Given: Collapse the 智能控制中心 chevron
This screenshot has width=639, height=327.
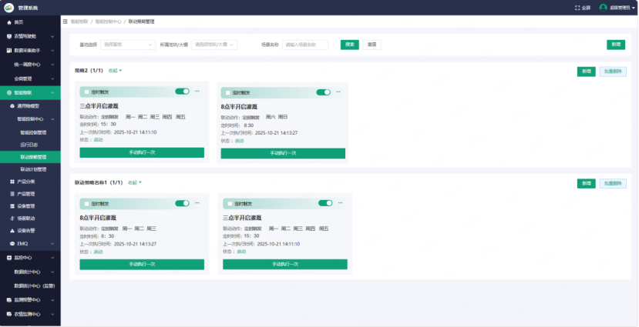Looking at the screenshot, I should tap(52, 119).
